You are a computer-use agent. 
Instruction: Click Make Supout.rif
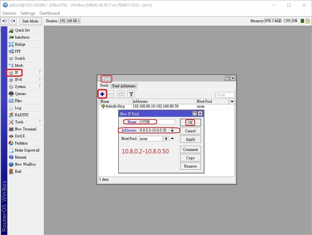tap(26, 150)
